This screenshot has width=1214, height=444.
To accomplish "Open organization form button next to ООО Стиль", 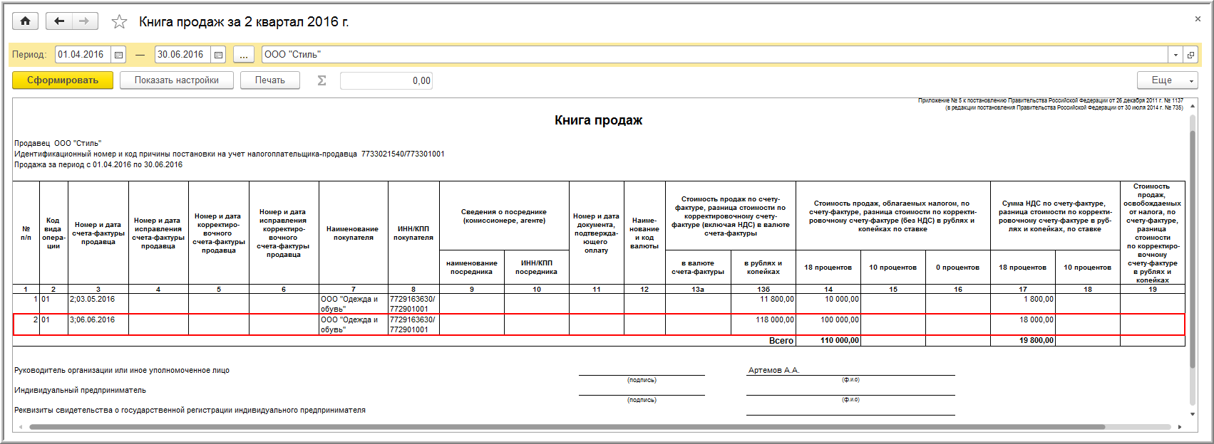I will pos(1190,55).
